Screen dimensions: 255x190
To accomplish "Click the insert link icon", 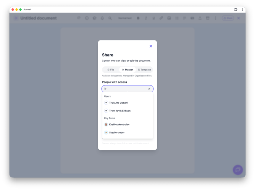I will 161,18.
